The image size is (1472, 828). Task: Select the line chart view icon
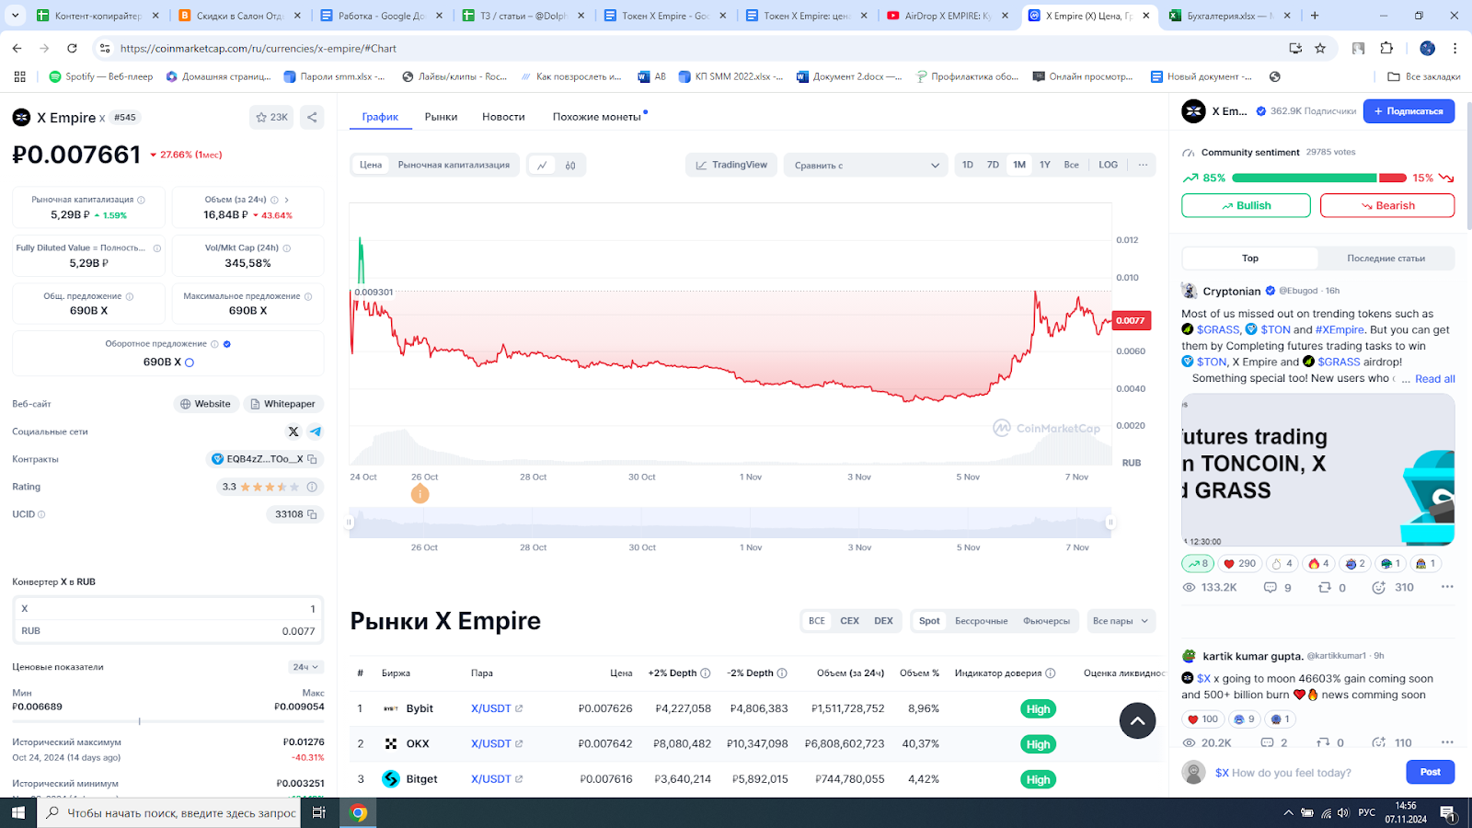point(542,165)
